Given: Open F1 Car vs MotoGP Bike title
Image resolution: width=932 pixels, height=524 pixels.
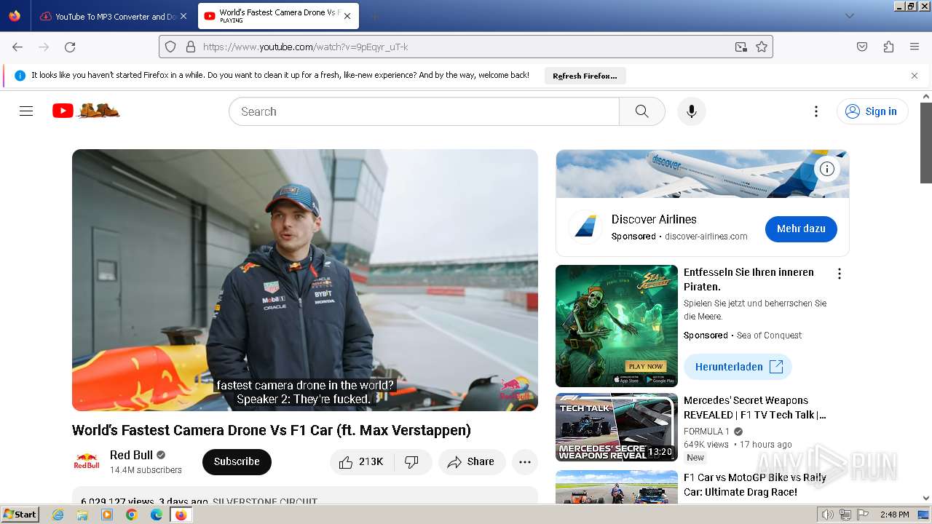Looking at the screenshot, I should (x=755, y=485).
